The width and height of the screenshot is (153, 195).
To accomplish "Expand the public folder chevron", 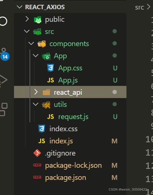I will click(x=27, y=19).
